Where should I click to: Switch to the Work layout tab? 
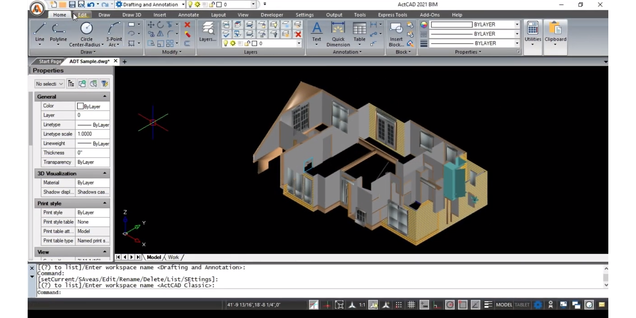174,257
